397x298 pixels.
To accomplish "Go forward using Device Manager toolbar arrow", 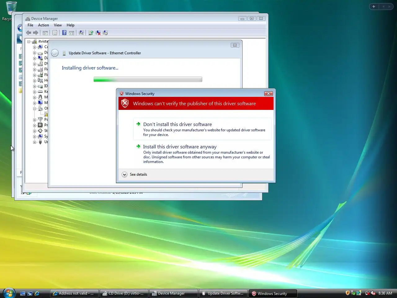I will (36, 33).
